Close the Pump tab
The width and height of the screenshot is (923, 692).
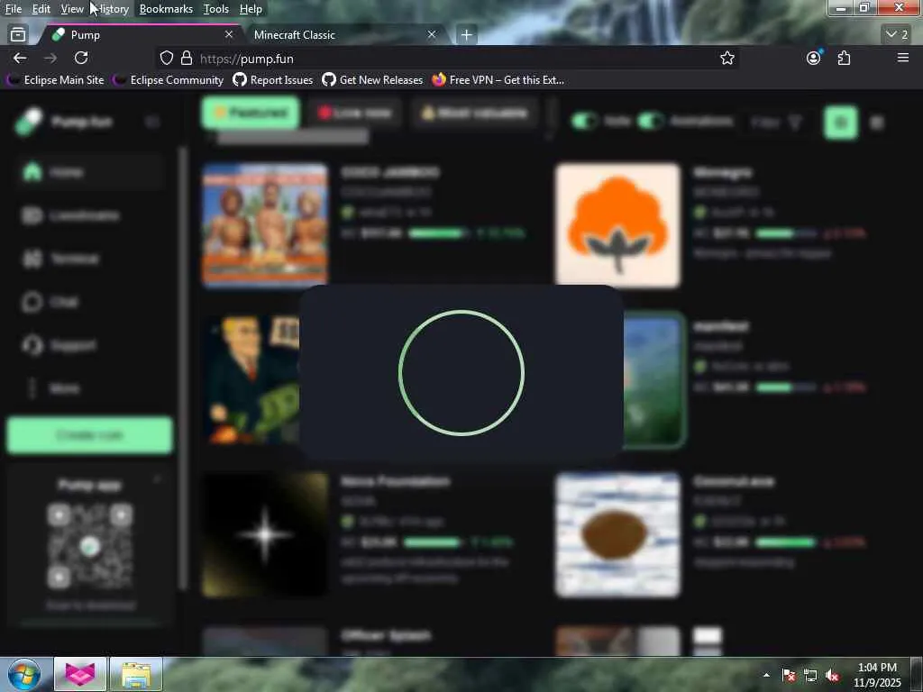pos(229,35)
